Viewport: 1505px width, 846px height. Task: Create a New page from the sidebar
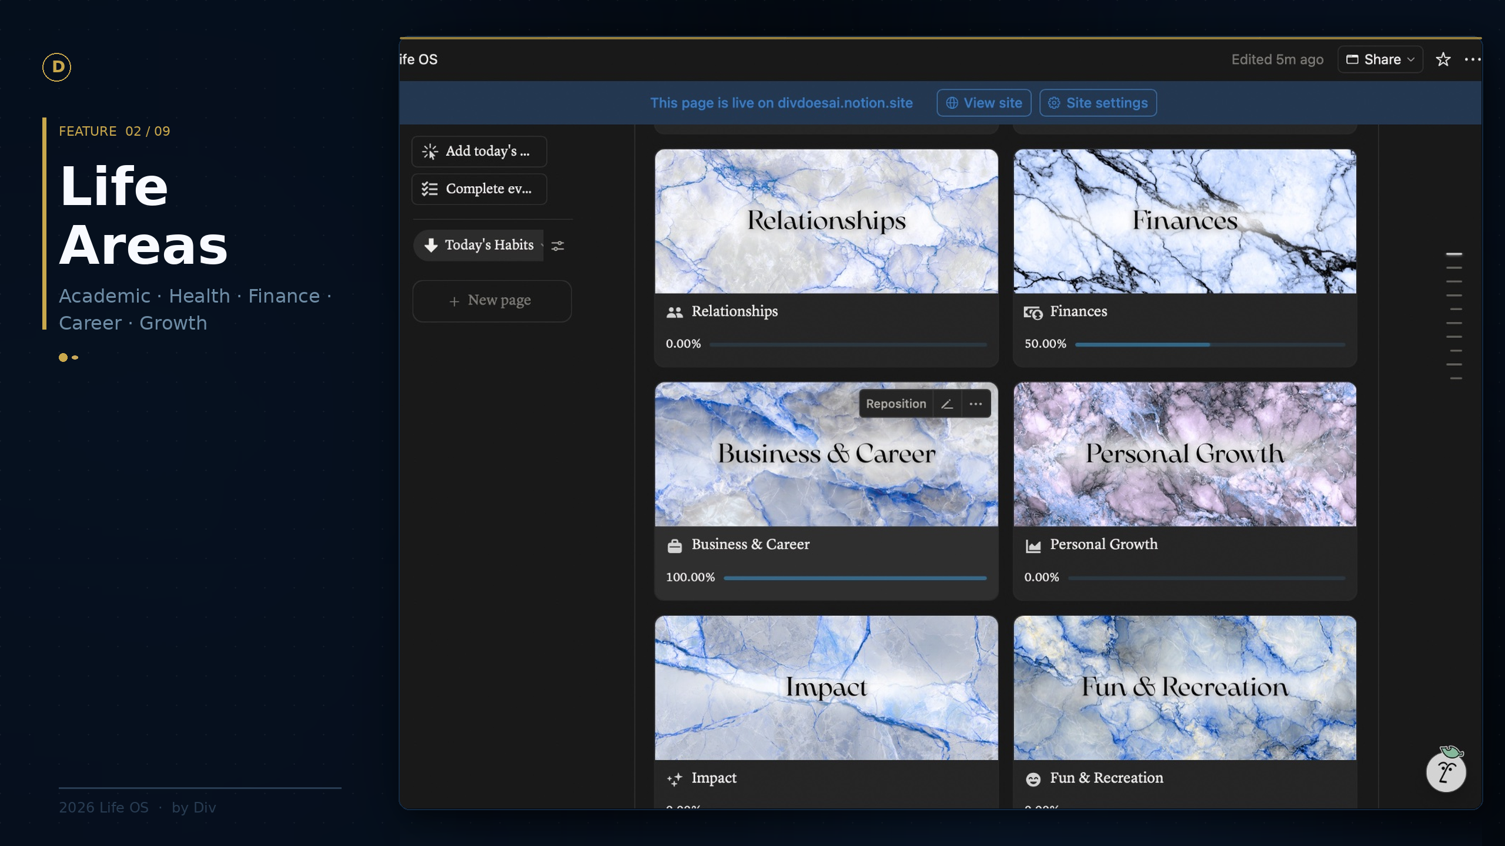tap(492, 301)
